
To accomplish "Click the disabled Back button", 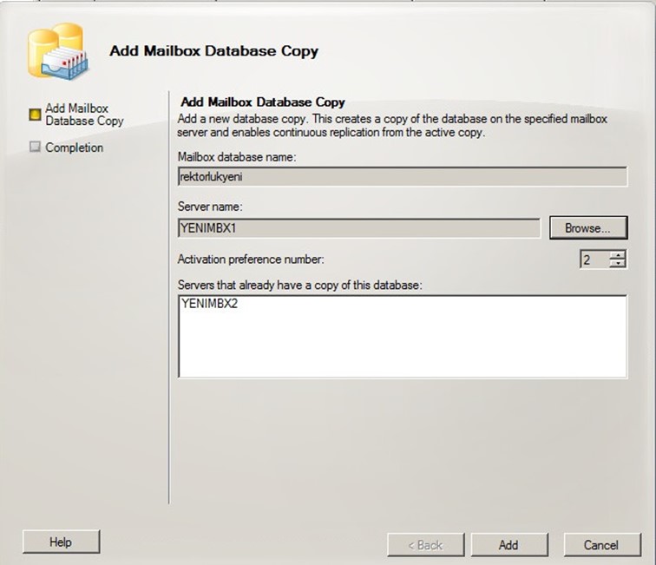I will [x=425, y=545].
